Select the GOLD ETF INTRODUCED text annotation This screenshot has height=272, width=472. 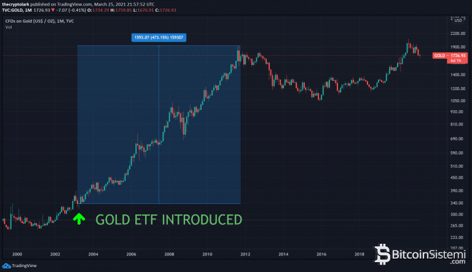168,219
